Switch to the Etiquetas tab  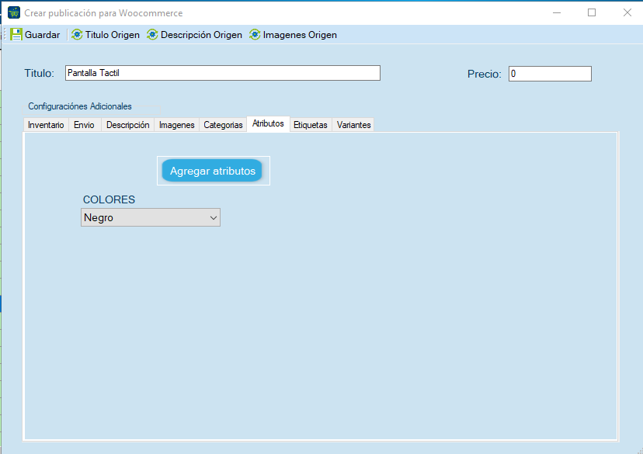[311, 125]
